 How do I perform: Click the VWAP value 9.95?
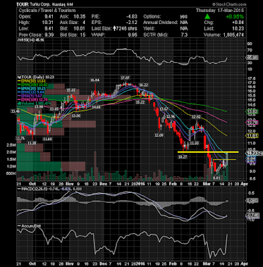tap(133, 35)
